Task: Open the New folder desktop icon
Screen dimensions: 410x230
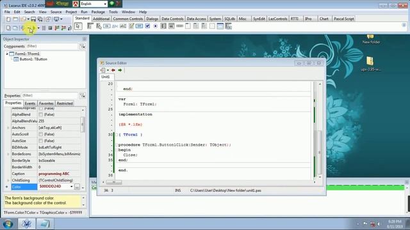Action: pyautogui.click(x=371, y=39)
